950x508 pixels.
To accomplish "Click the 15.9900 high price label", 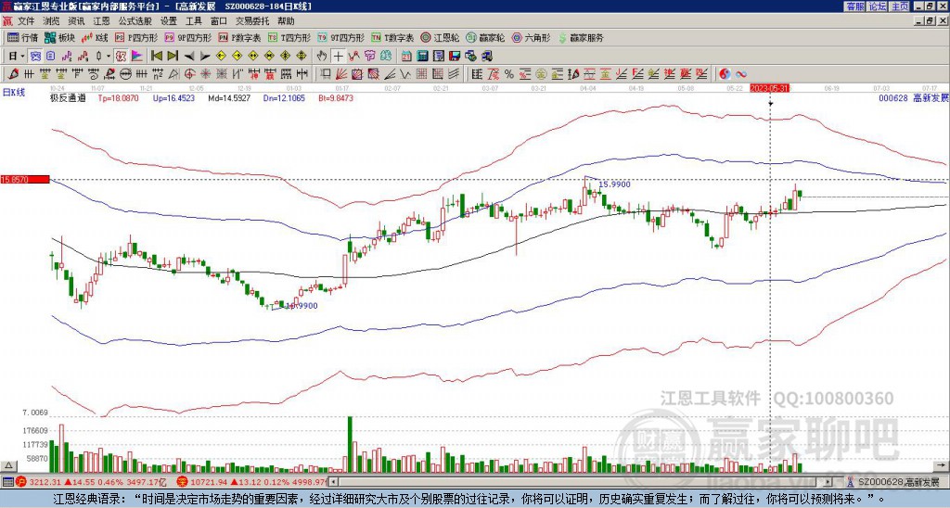I will (614, 184).
